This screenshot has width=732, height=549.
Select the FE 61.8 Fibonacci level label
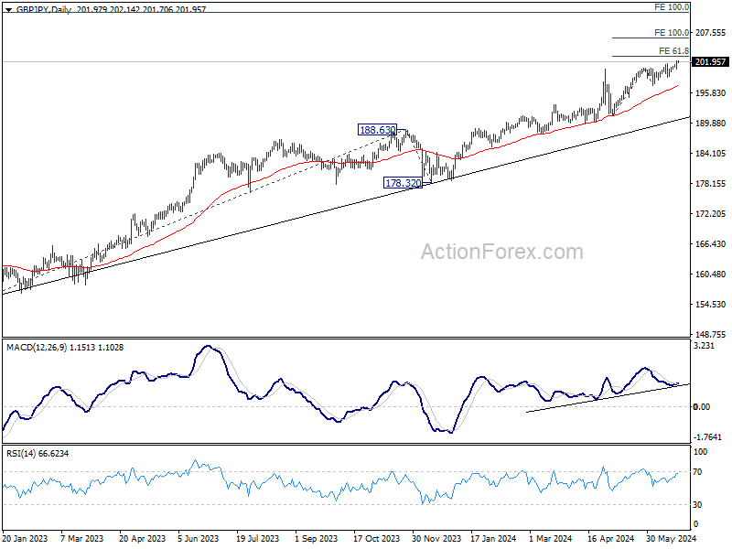coord(673,51)
